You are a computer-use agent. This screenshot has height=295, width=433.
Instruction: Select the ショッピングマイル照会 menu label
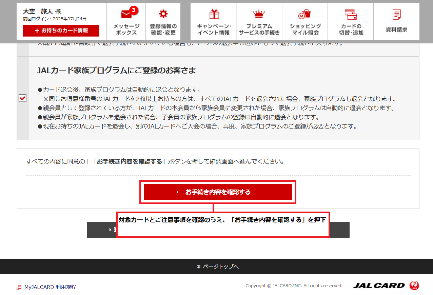click(305, 29)
